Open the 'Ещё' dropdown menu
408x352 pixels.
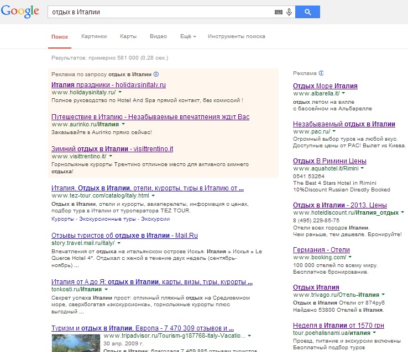pyautogui.click(x=188, y=36)
